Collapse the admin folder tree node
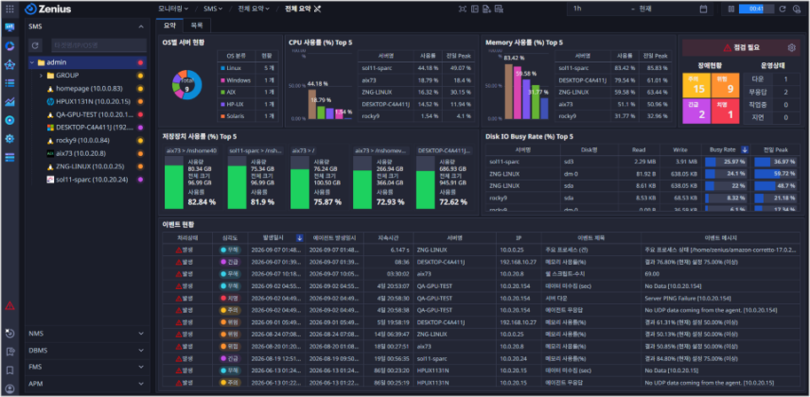The image size is (810, 397). click(x=32, y=62)
